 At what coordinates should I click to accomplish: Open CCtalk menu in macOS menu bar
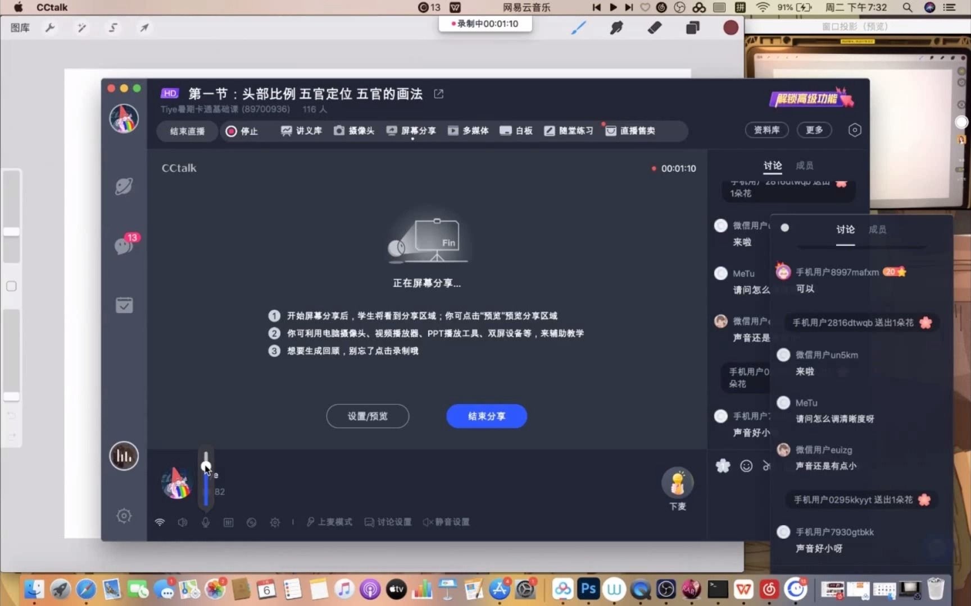click(x=52, y=7)
